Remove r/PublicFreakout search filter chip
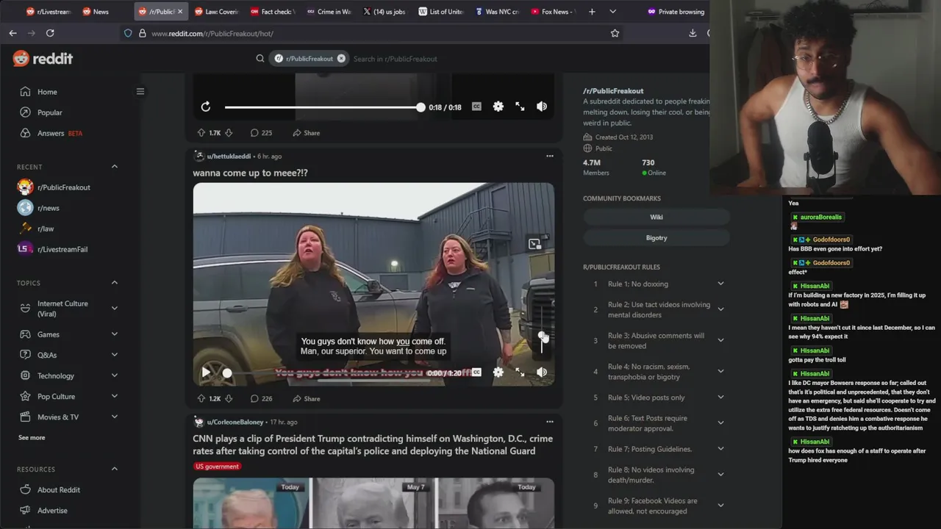 coord(341,59)
